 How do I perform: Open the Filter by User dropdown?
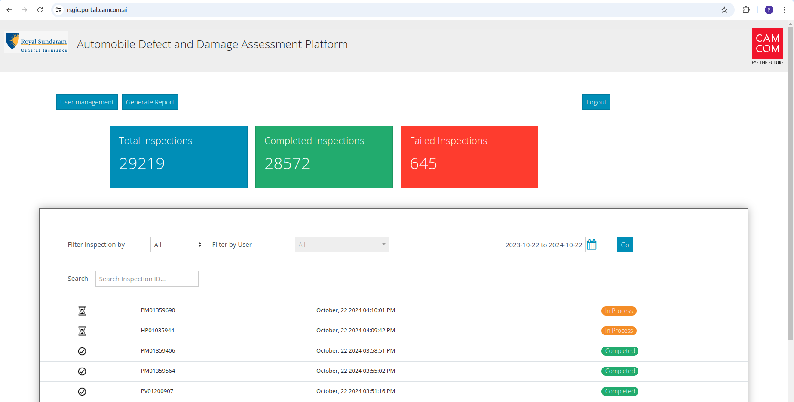[x=342, y=245]
